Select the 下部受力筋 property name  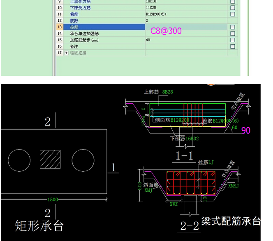tap(80, 8)
